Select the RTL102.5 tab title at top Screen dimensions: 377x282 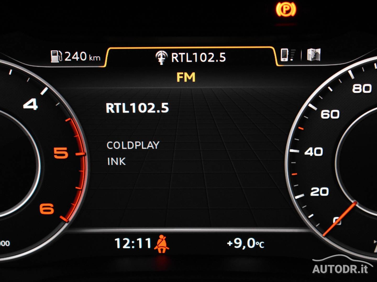(x=198, y=57)
